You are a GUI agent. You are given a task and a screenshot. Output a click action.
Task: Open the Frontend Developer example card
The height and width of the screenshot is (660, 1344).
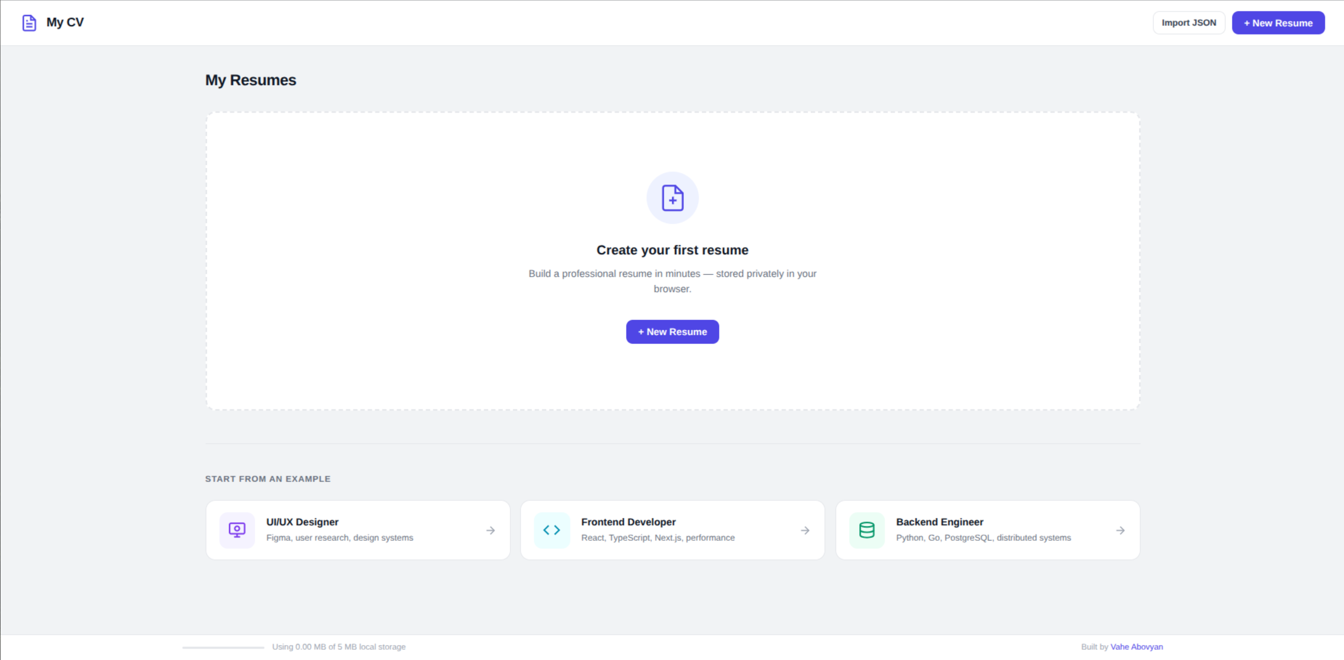click(x=673, y=530)
